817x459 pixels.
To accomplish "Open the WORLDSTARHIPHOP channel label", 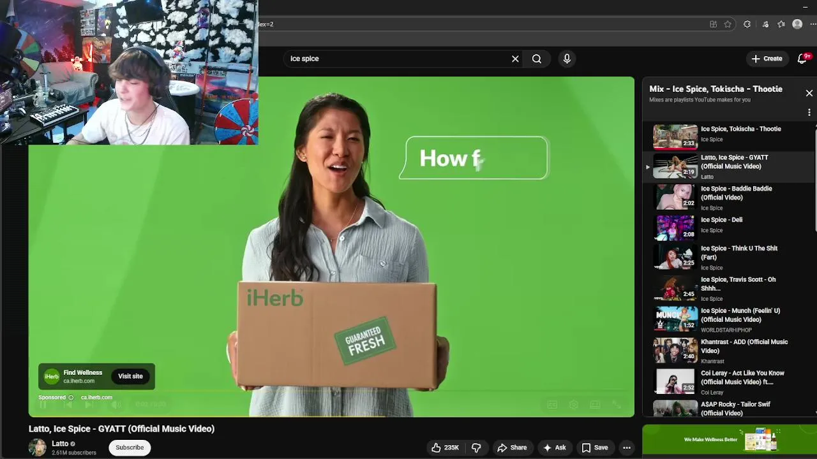I will pos(726,330).
